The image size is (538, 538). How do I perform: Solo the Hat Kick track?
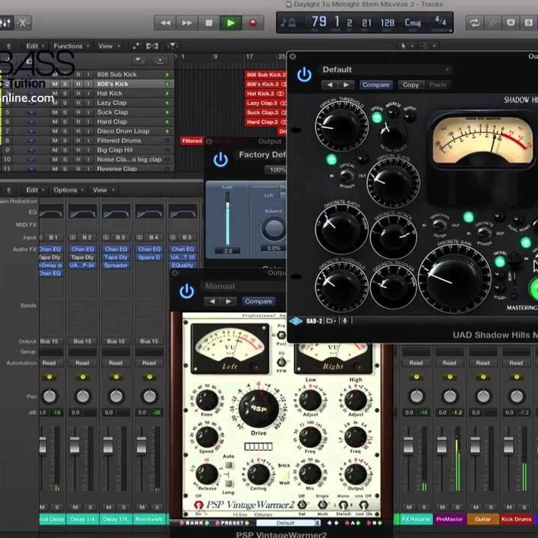click(65, 93)
